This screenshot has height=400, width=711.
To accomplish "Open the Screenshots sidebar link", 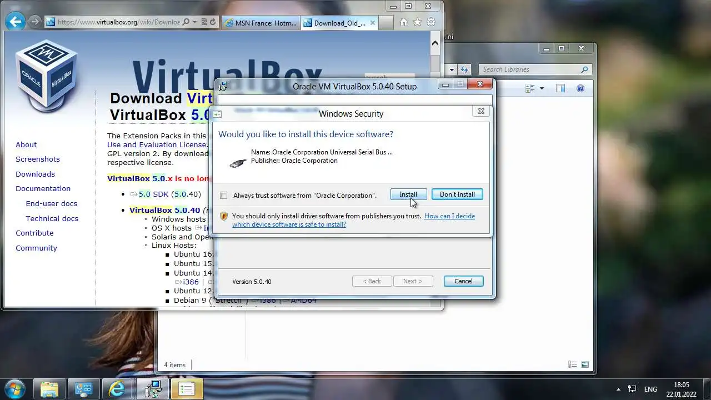I will (38, 159).
